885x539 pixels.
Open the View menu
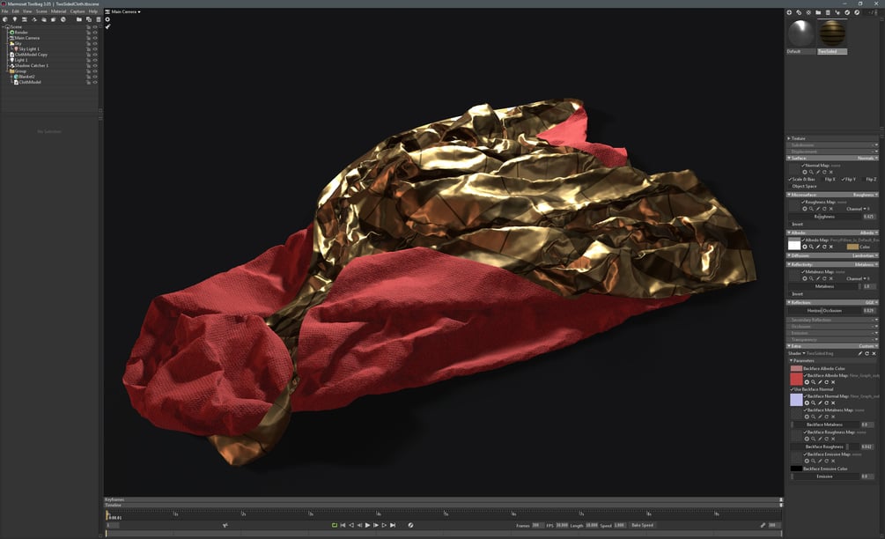pyautogui.click(x=27, y=11)
